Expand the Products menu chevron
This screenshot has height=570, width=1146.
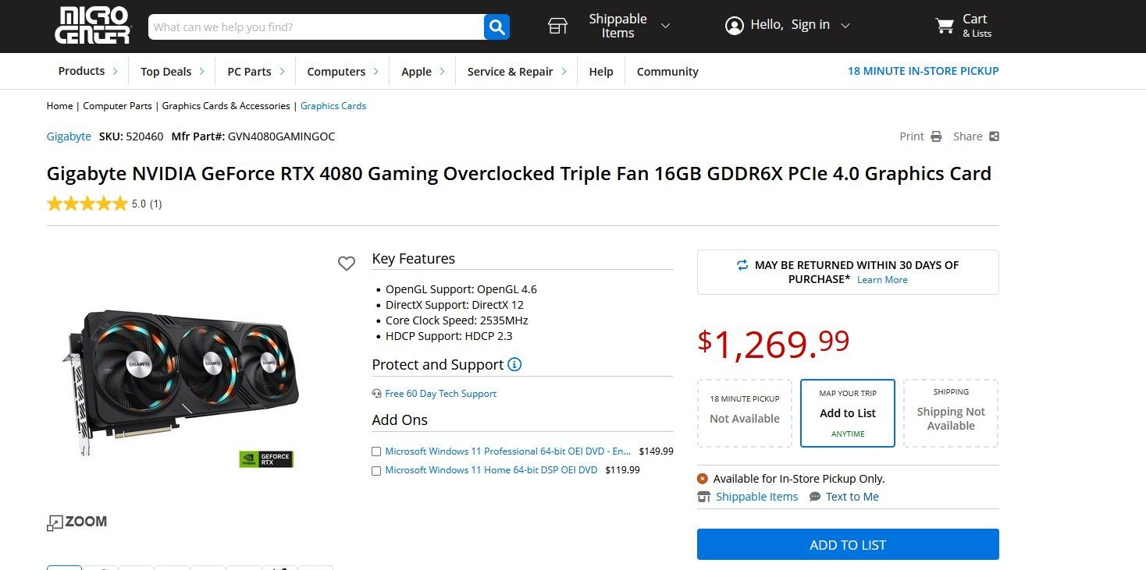coord(115,71)
